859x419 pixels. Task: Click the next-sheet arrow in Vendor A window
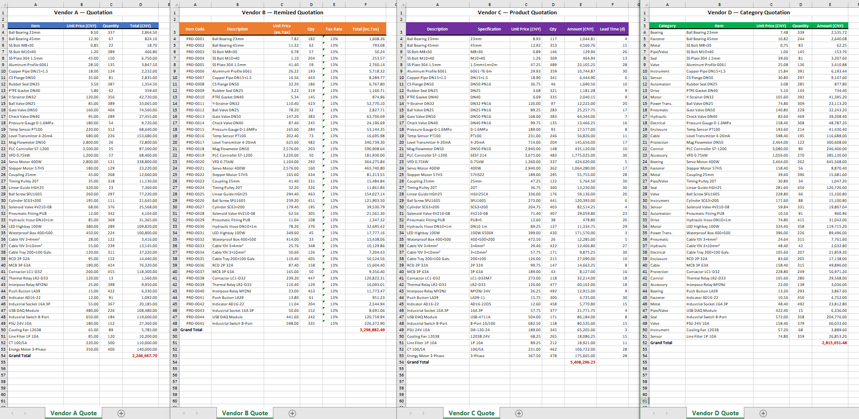(25, 413)
